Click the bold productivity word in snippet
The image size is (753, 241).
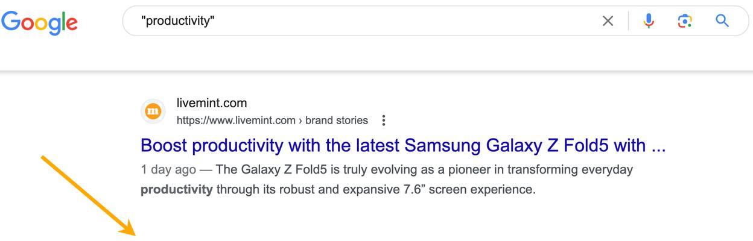tap(177, 190)
